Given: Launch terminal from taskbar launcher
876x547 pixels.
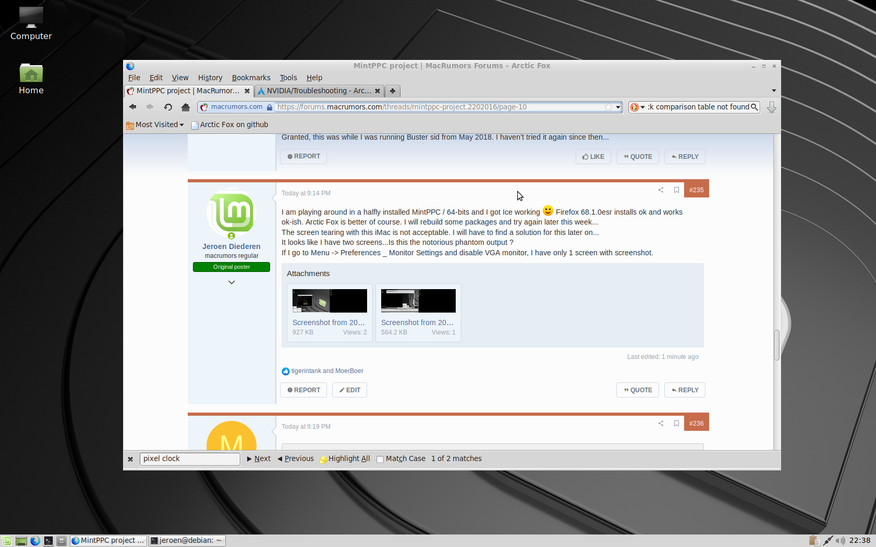Looking at the screenshot, I should (x=48, y=541).
